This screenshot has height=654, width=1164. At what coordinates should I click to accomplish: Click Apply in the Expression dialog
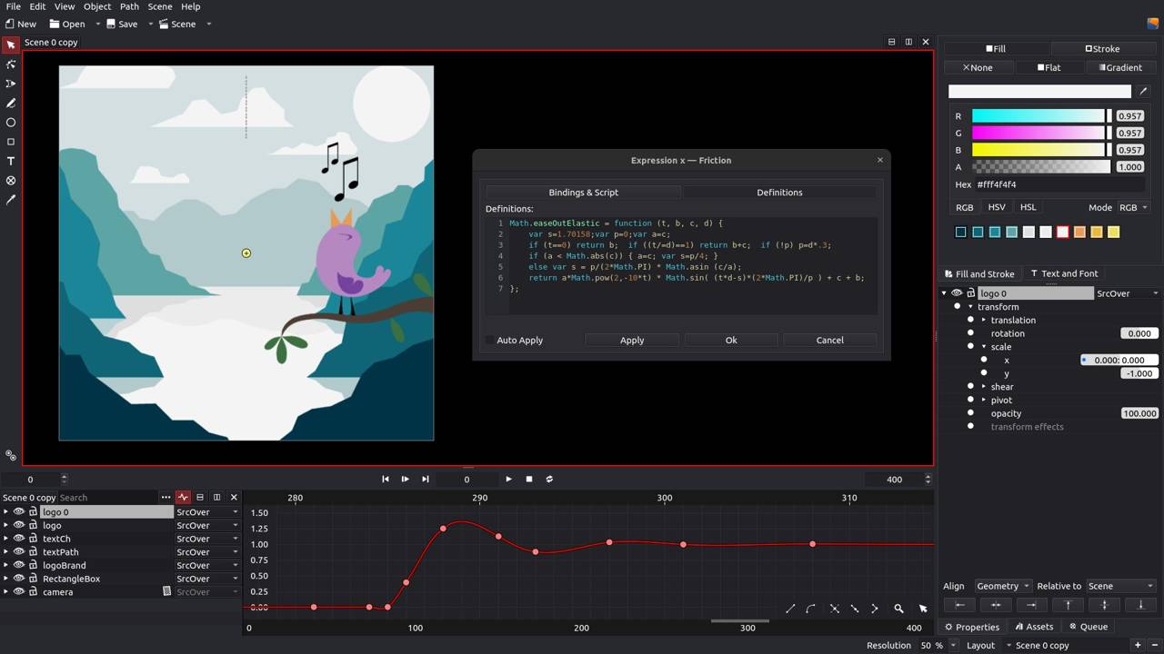[x=631, y=340]
